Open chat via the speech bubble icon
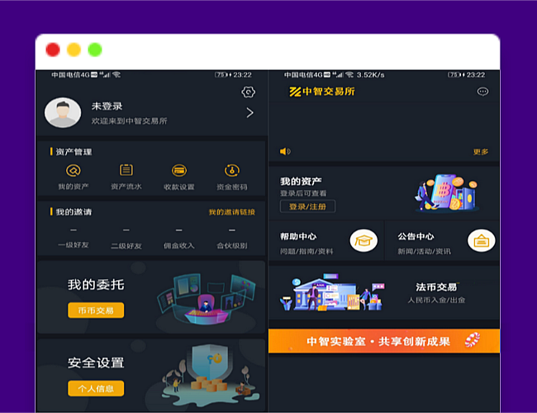The height and width of the screenshot is (413, 537). [483, 92]
